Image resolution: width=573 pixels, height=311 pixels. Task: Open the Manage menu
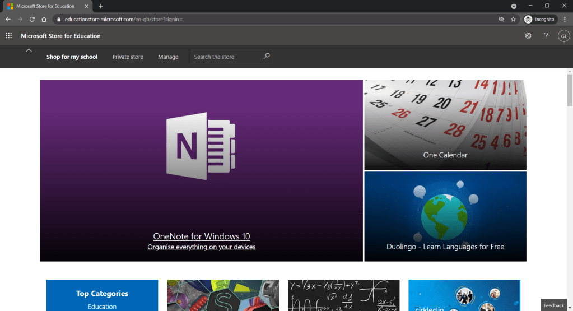(x=168, y=57)
